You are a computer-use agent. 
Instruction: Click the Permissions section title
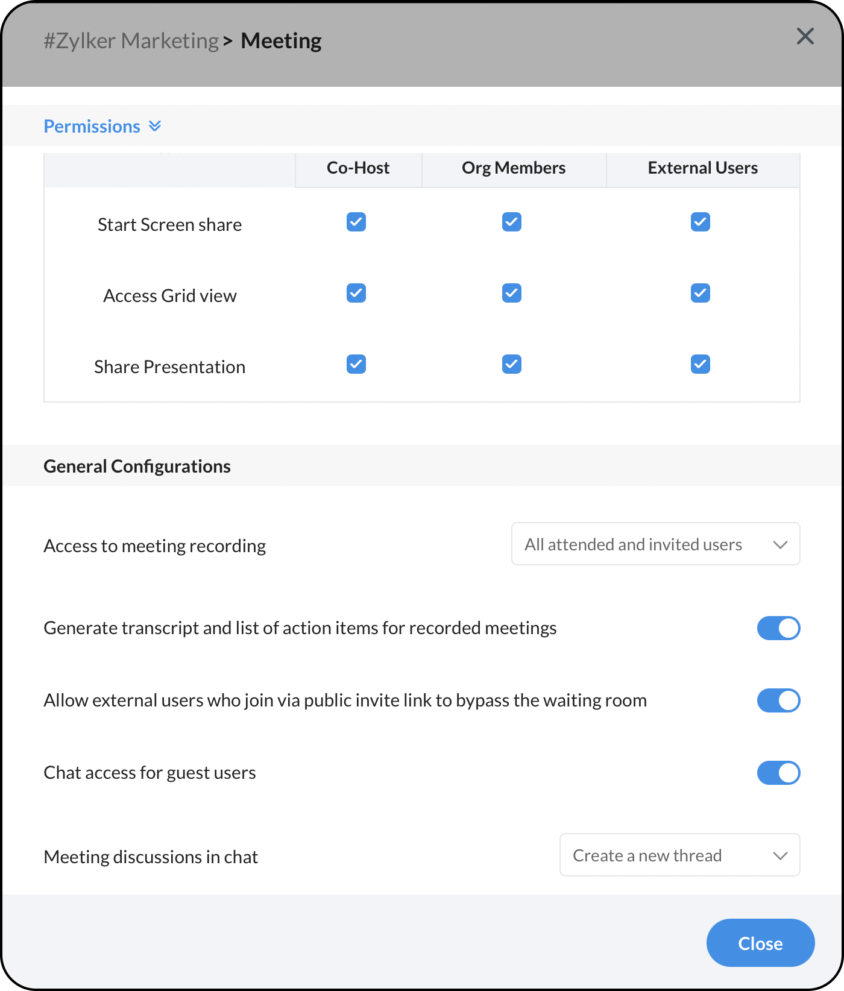click(x=92, y=127)
